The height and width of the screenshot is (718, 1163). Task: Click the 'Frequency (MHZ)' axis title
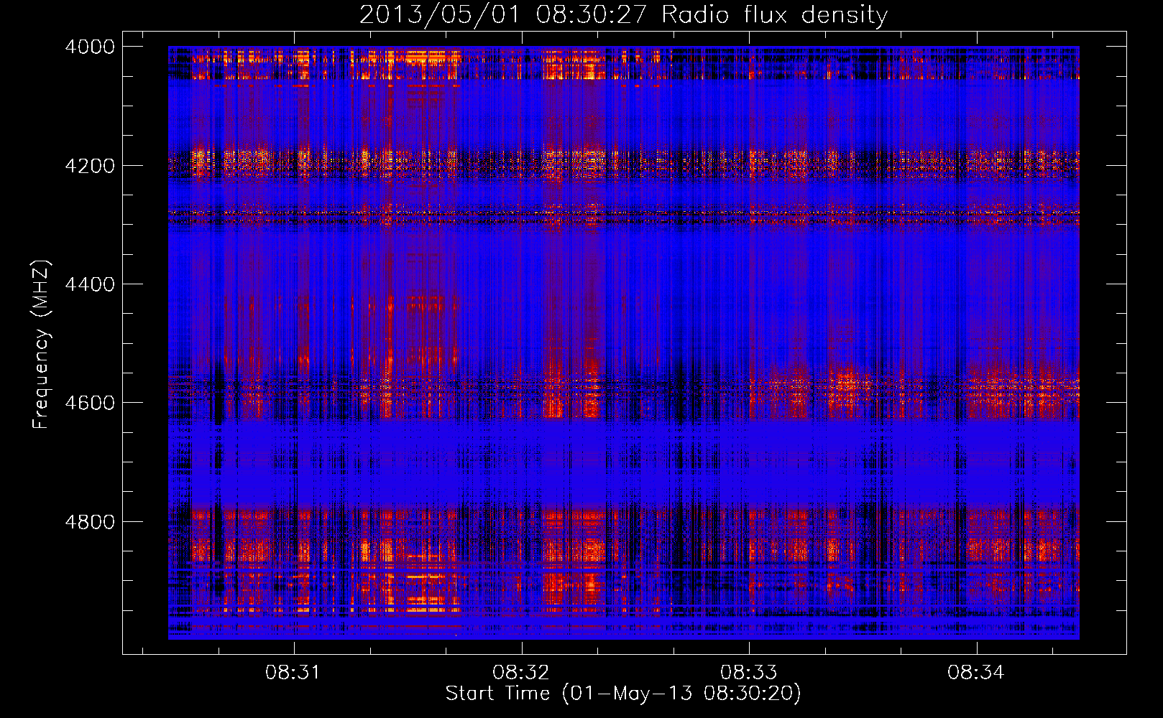click(x=42, y=345)
